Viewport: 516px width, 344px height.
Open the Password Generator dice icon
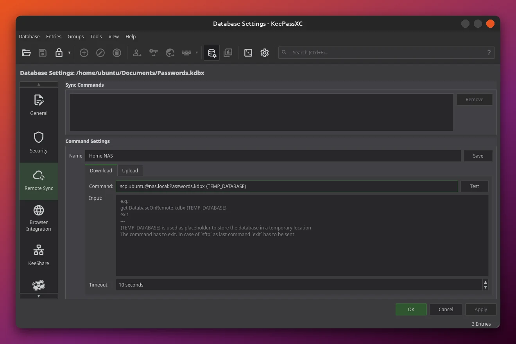248,53
